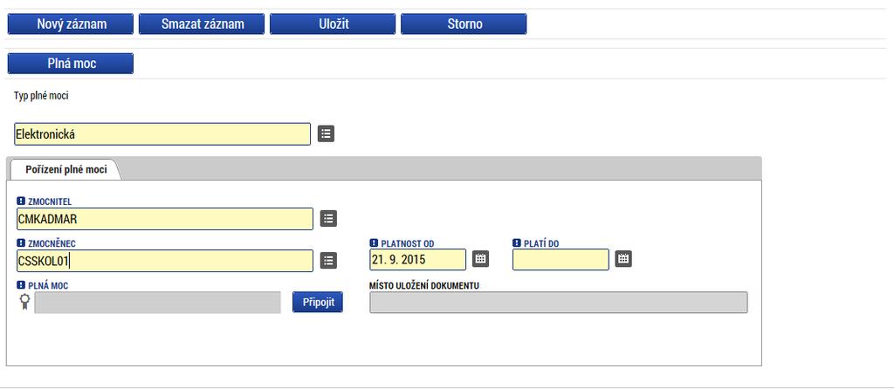Open calendar for Platí do date
Image resolution: width=894 pixels, height=389 pixels.
point(623,258)
